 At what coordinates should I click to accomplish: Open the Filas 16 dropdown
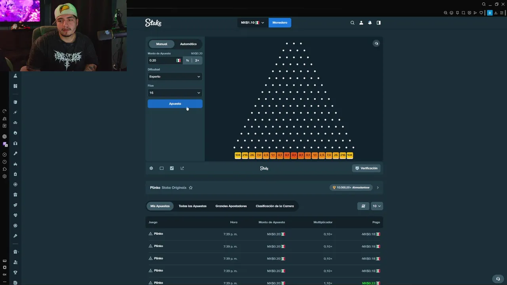coord(175,93)
